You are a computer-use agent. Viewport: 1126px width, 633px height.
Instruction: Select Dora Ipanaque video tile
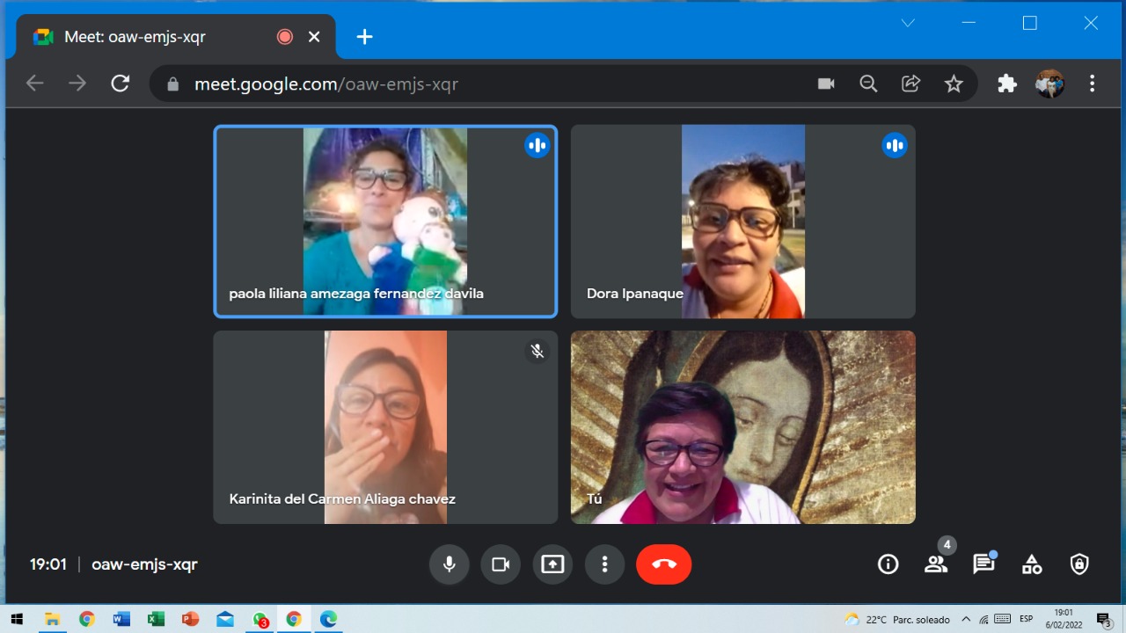tap(743, 222)
